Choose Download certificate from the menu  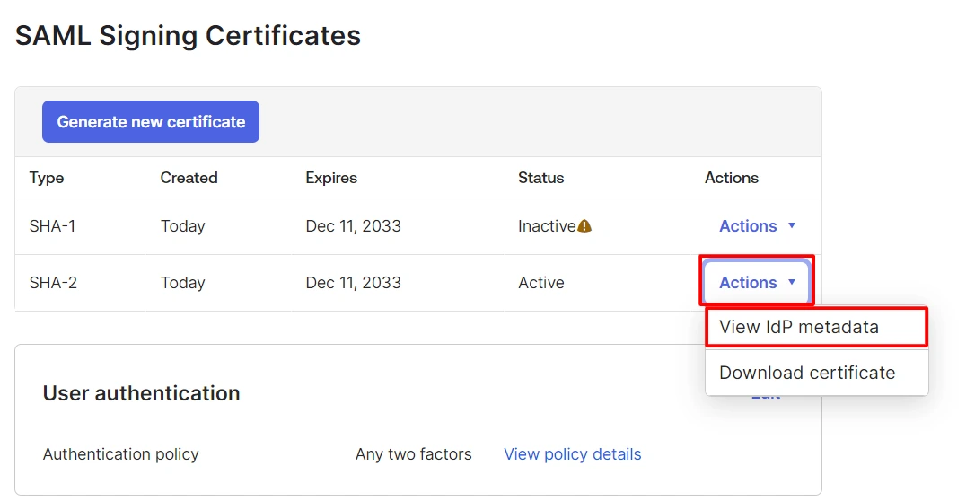(x=816, y=373)
